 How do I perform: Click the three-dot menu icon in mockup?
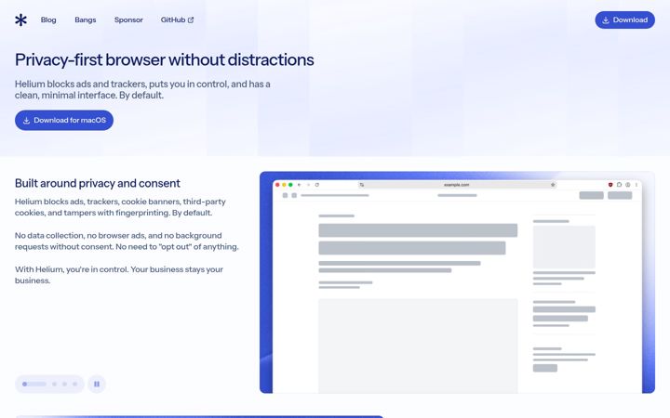point(636,185)
